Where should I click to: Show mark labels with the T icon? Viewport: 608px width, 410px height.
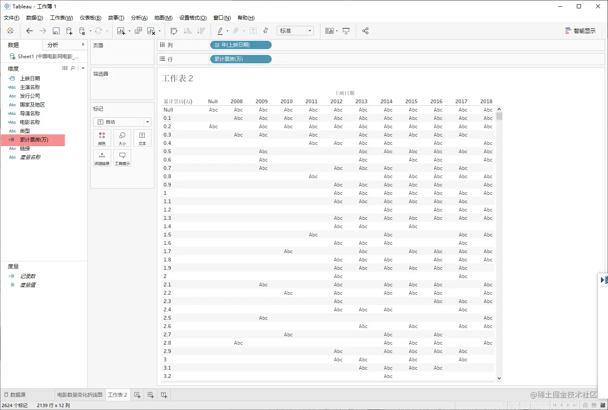pos(253,31)
